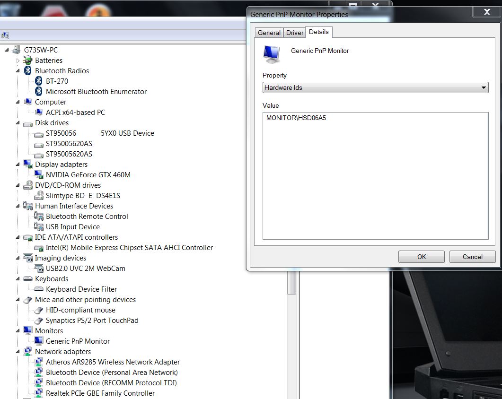Image resolution: width=502 pixels, height=399 pixels.
Task: Click the Synaptics PS/2 Port TouchPad icon
Action: click(x=39, y=321)
